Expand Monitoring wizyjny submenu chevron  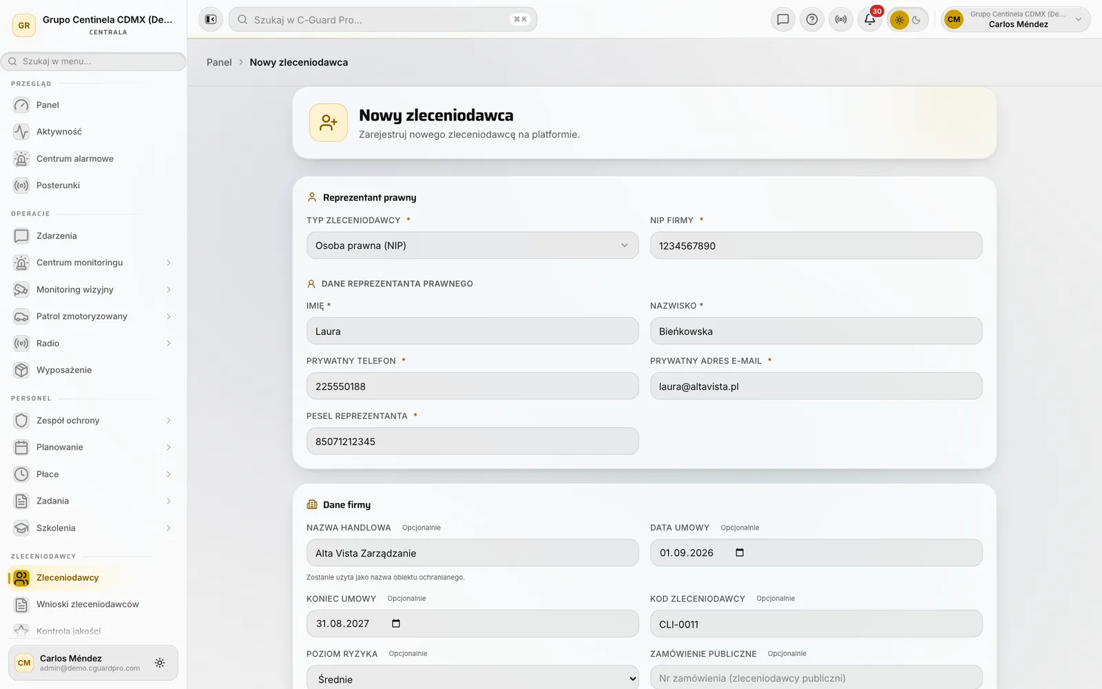coord(168,289)
